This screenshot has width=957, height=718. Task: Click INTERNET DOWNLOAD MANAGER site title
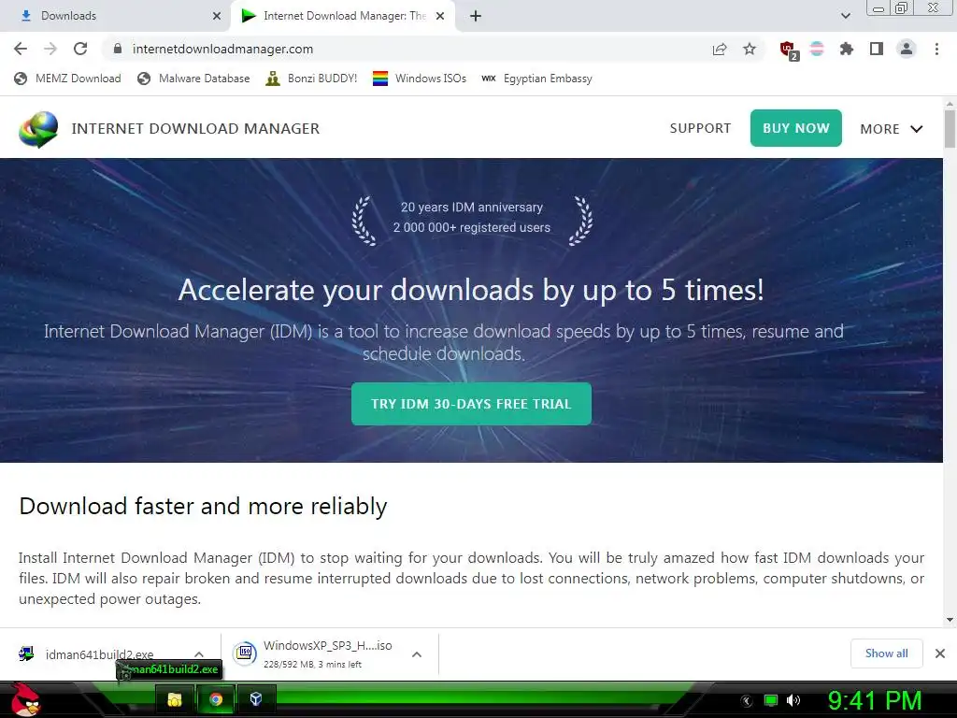coord(195,129)
